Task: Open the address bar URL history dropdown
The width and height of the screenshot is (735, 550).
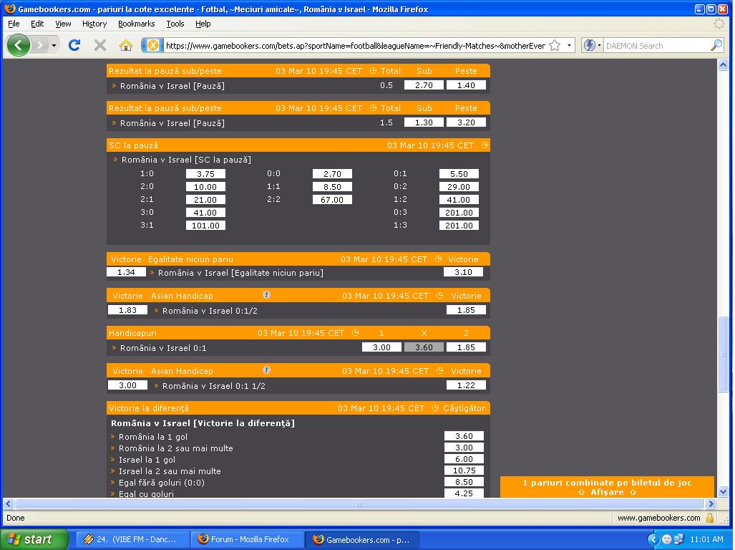Action: click(569, 45)
